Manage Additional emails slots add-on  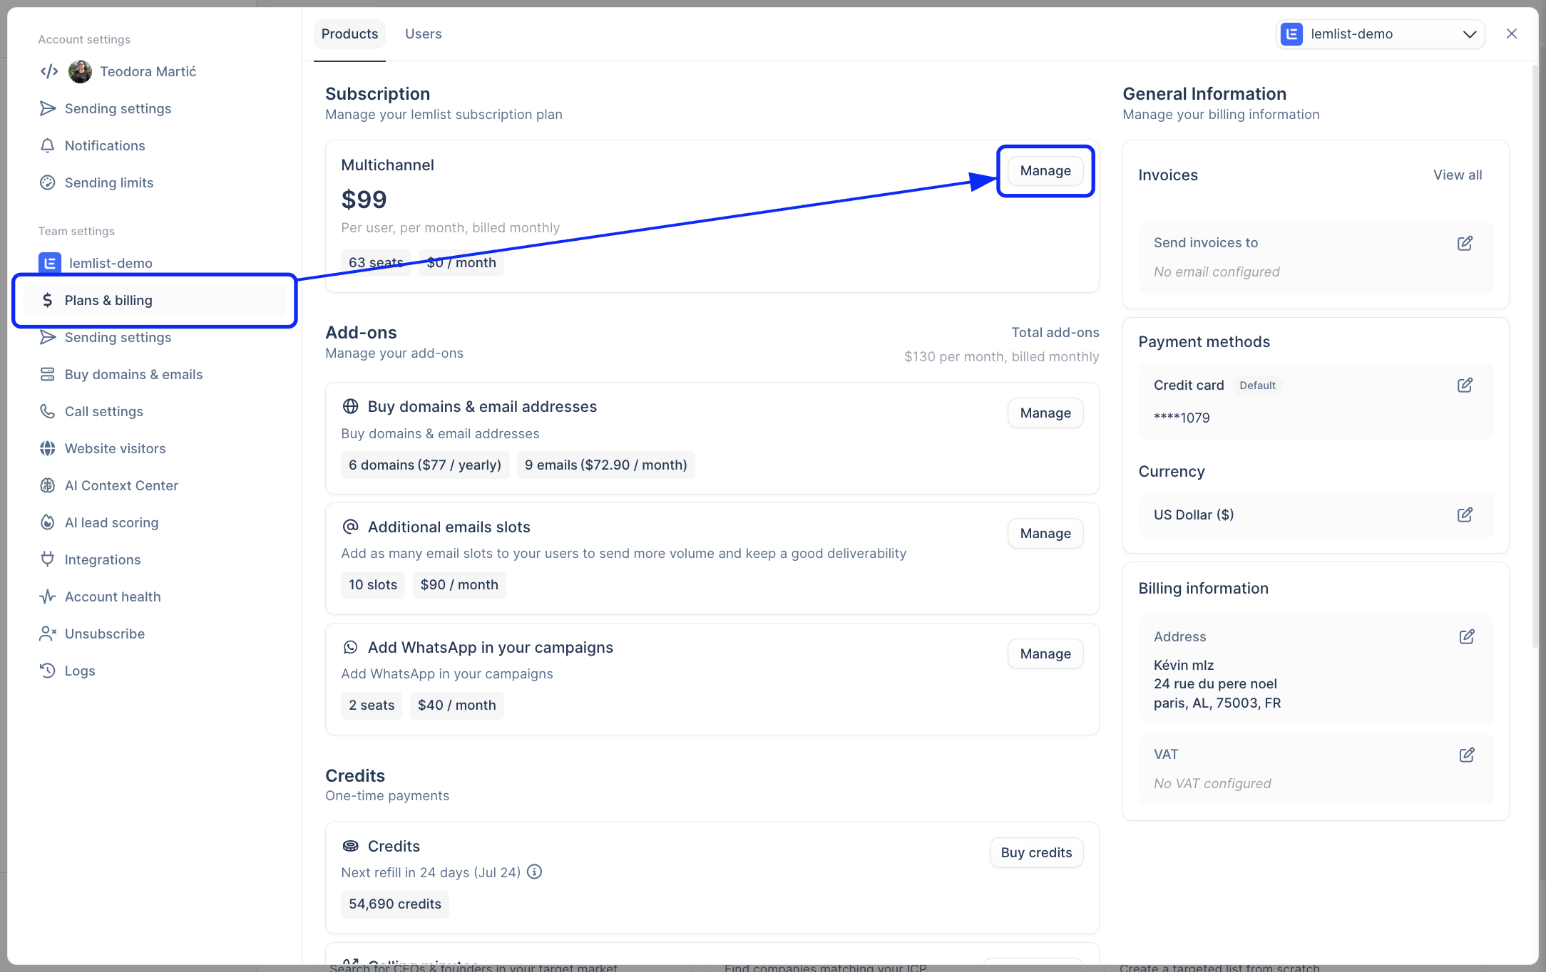click(x=1045, y=533)
